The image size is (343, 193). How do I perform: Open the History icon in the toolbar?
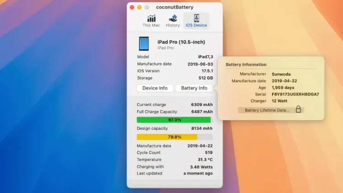click(173, 18)
